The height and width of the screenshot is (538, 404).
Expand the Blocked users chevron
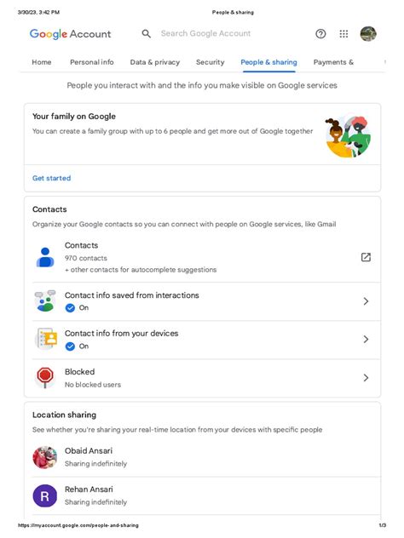pos(366,378)
